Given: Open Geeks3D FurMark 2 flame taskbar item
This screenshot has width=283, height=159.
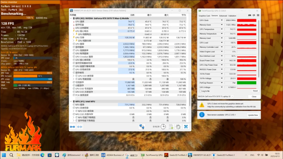Looking at the screenshot, I should [x=176, y=155].
